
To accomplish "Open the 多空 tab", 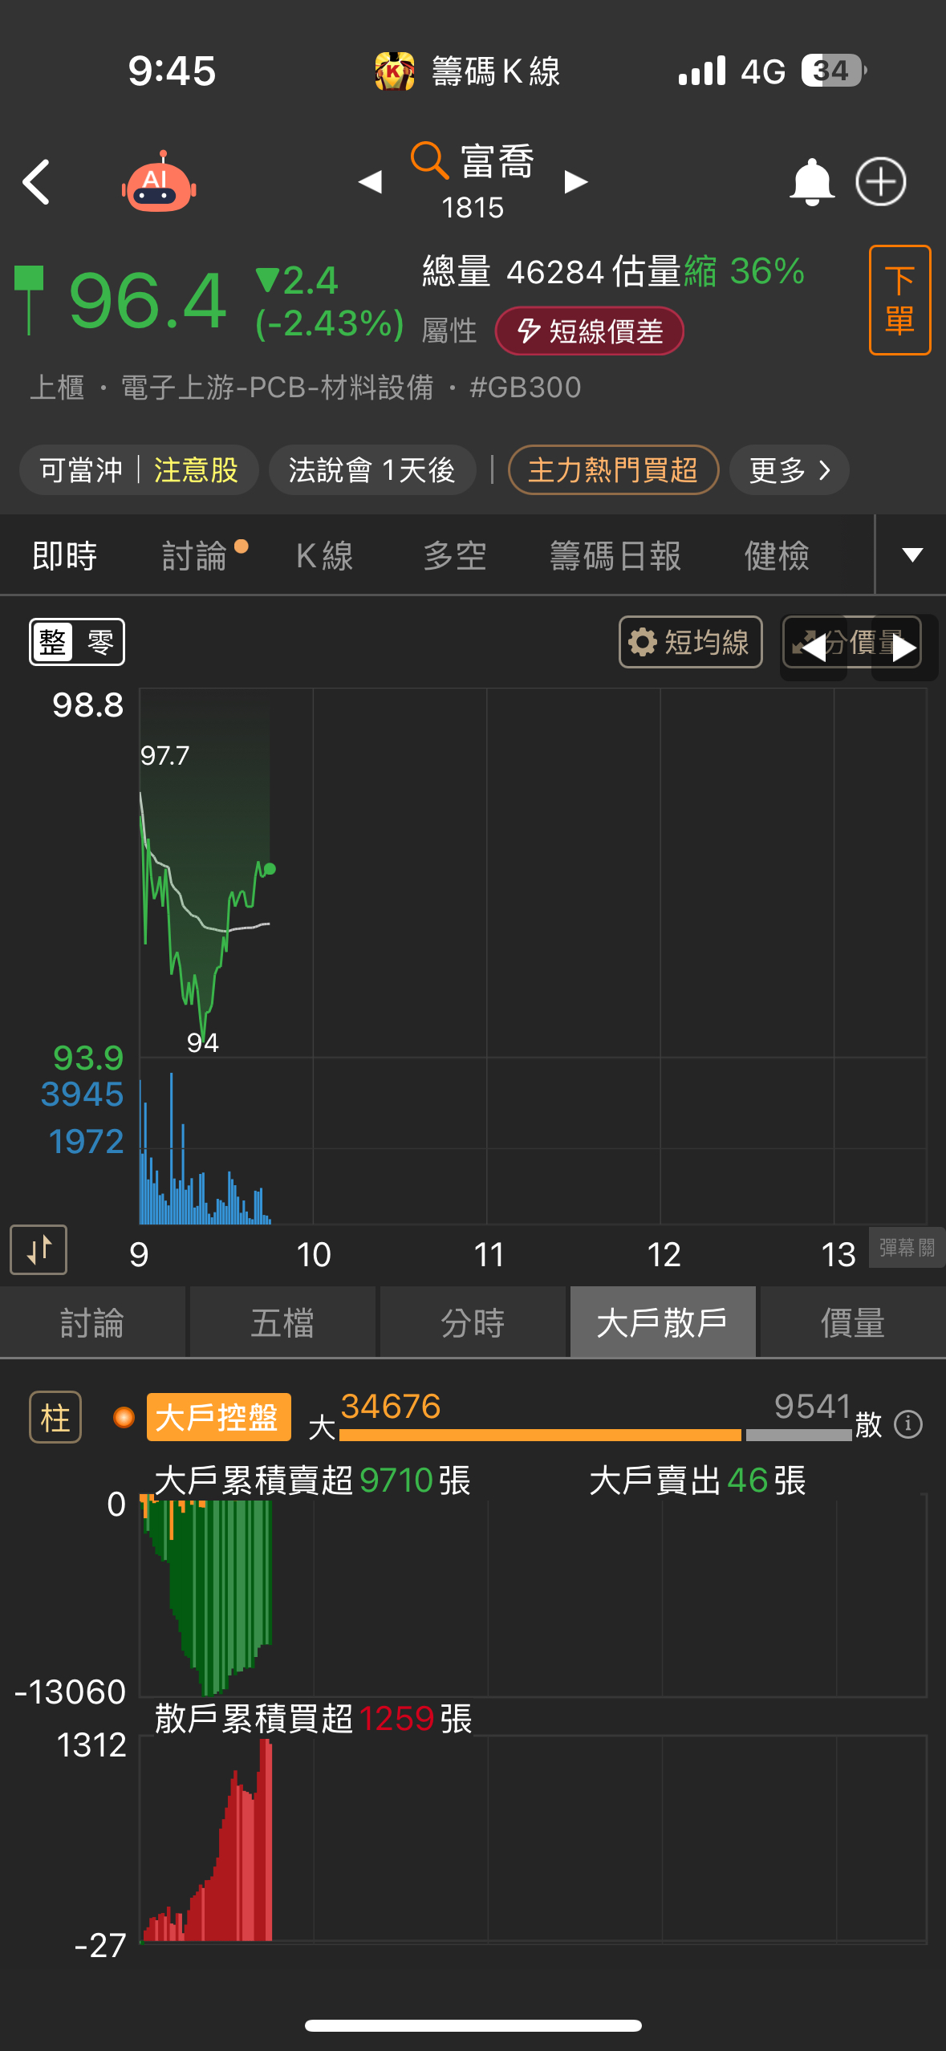I will [x=455, y=555].
